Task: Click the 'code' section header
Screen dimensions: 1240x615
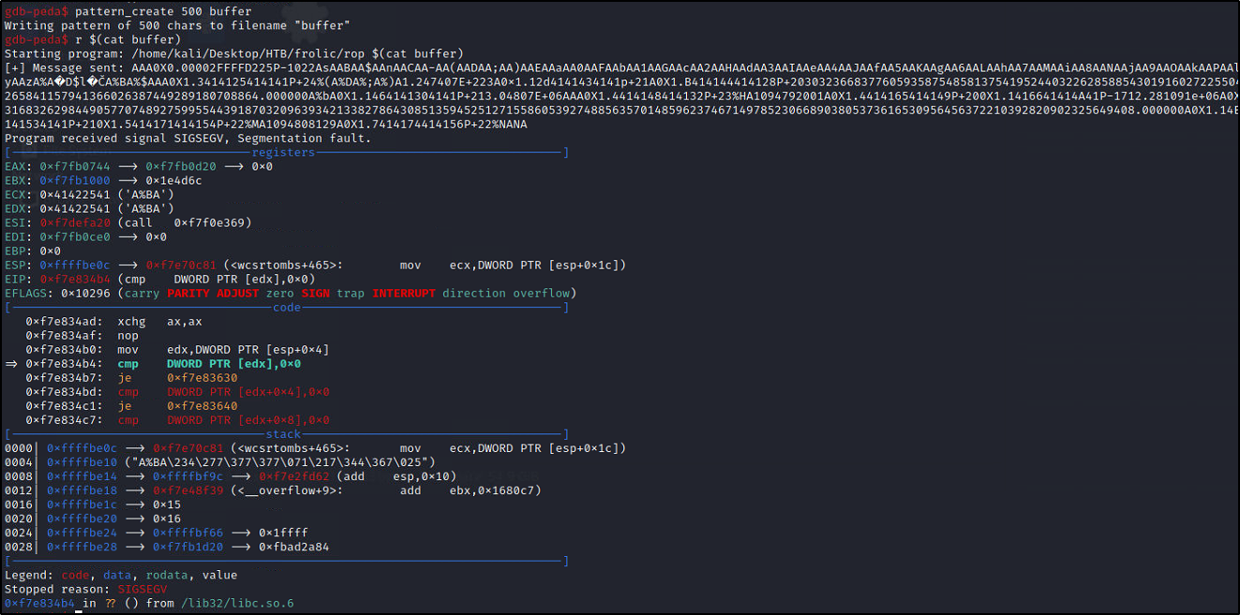Action: 286,306
